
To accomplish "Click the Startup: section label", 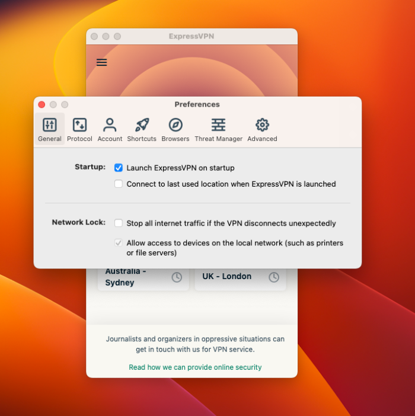I will coord(90,167).
